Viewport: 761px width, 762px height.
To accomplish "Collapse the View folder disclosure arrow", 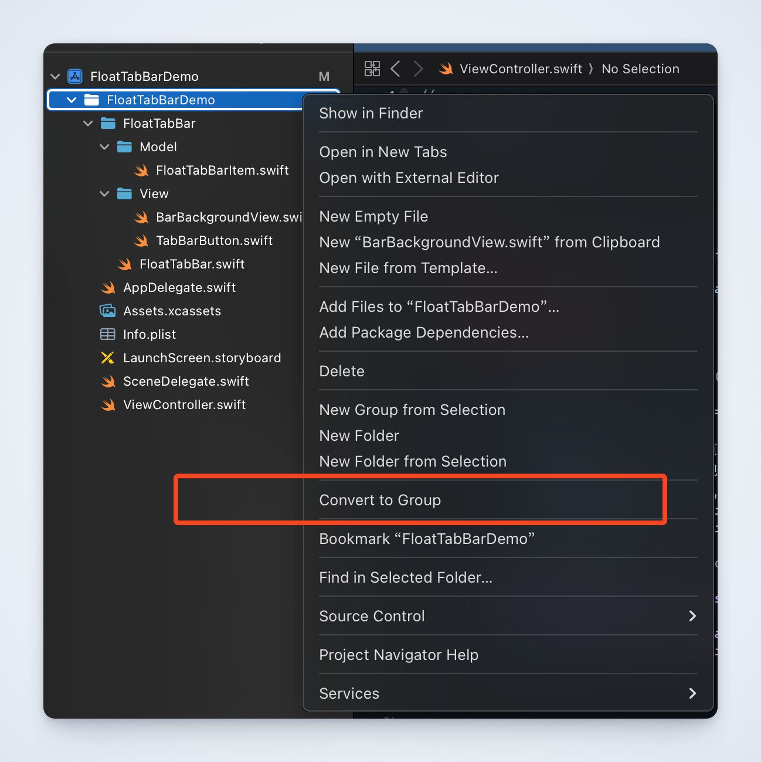I will (x=104, y=193).
